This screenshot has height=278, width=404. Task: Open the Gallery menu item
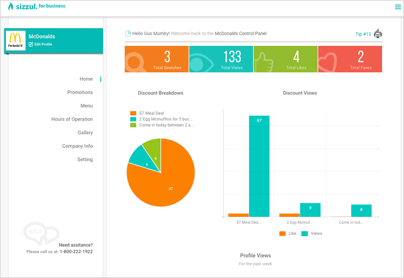[85, 133]
